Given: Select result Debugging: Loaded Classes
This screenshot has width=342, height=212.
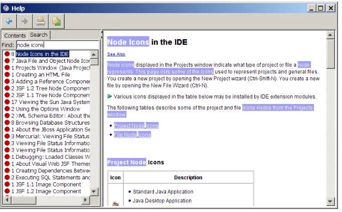Looking at the screenshot, I should (x=53, y=157).
